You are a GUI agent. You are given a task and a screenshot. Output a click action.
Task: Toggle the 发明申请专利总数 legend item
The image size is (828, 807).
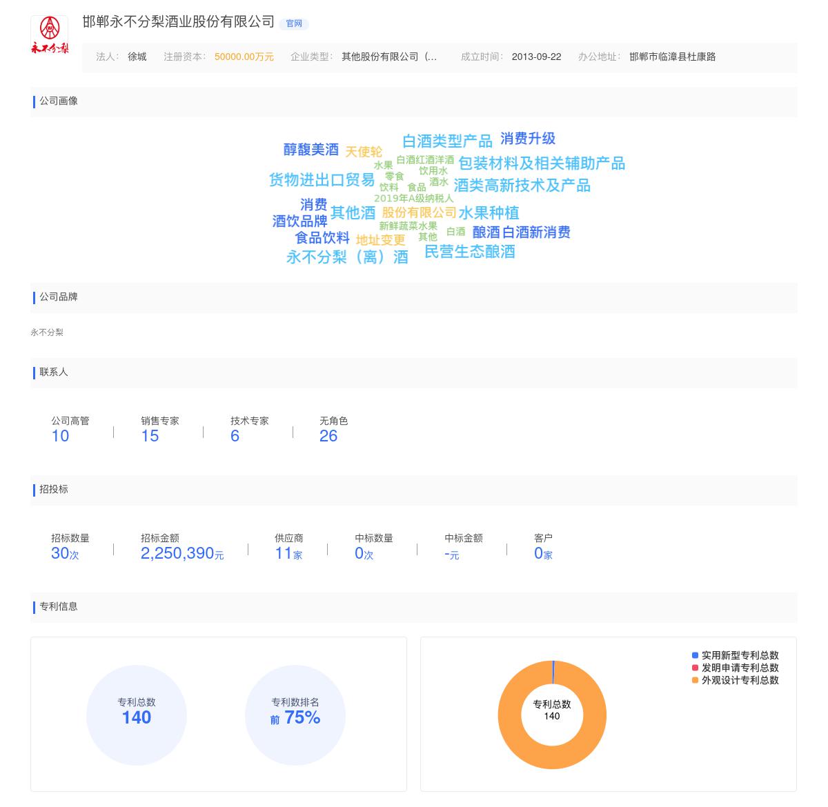(736, 668)
